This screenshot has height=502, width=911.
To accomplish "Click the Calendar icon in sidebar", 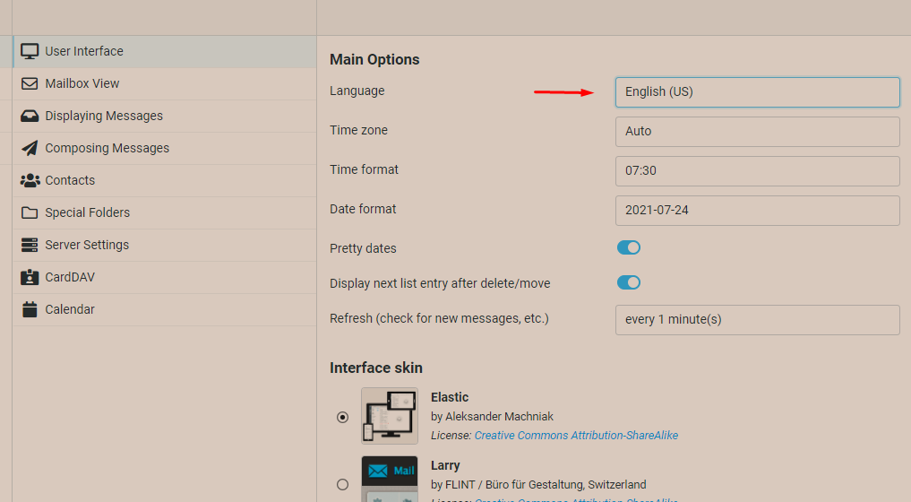I will point(30,309).
